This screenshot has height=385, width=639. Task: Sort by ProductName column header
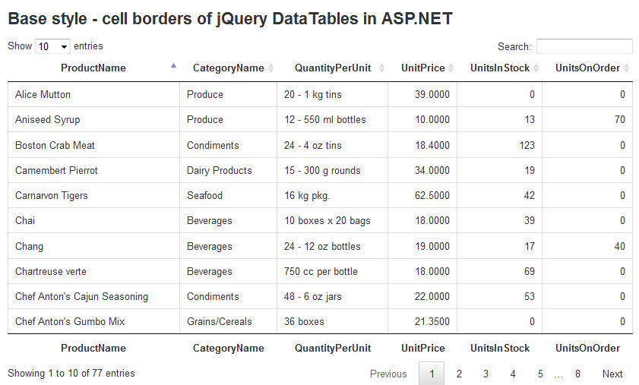click(93, 68)
